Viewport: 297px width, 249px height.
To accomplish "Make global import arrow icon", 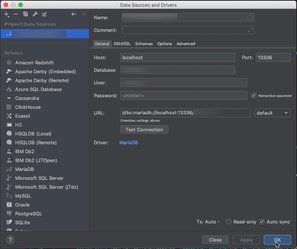I will tap(44, 14).
